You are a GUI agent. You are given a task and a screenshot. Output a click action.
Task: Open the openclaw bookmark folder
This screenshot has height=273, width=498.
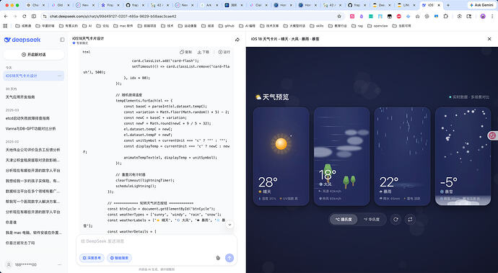point(377,26)
